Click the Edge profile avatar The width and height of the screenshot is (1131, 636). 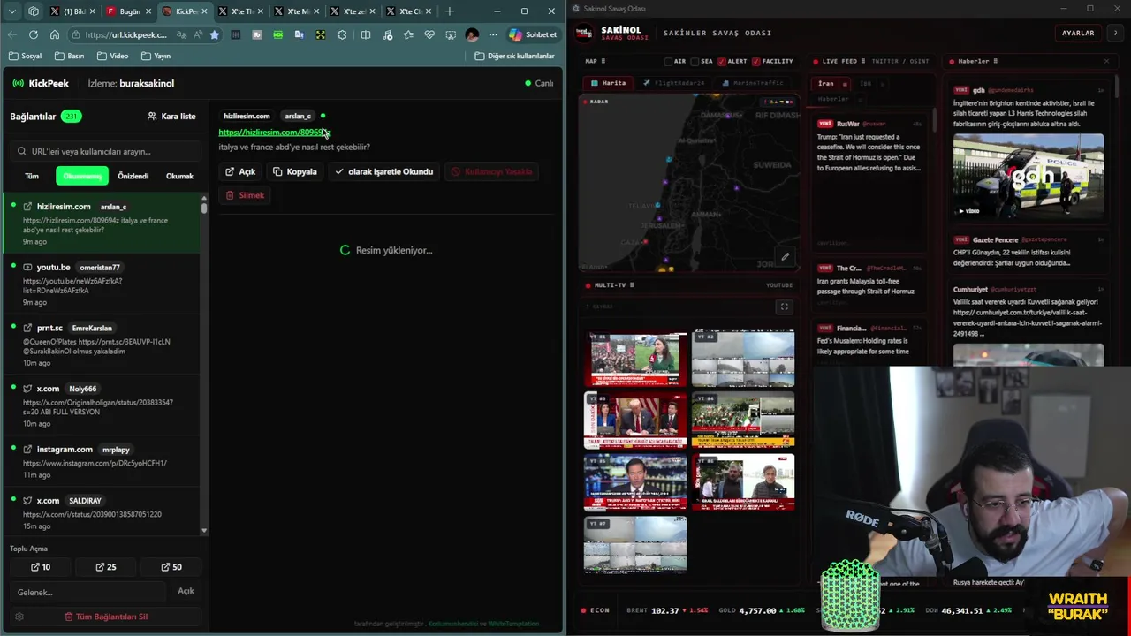[x=472, y=34]
